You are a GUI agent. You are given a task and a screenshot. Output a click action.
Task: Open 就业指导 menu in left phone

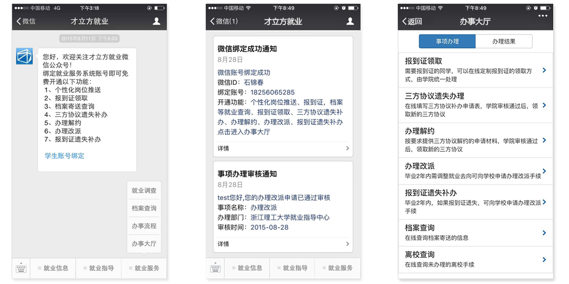98,268
